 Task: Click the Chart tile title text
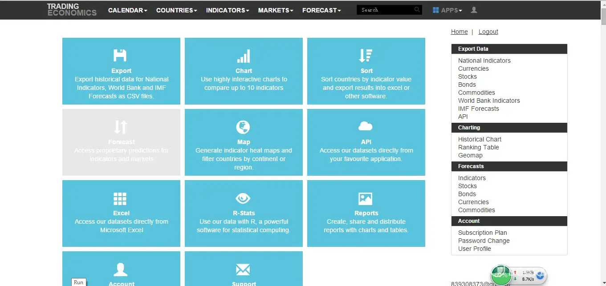(244, 71)
